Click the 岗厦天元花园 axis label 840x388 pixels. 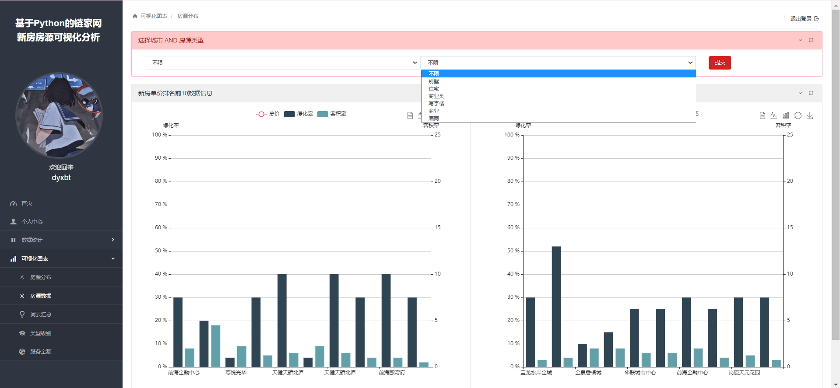[x=745, y=373]
